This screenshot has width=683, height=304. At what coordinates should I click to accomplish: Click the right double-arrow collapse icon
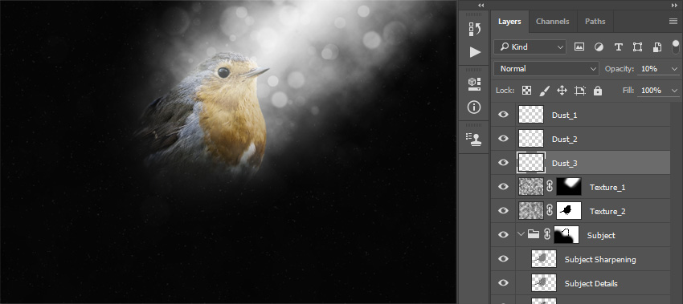click(x=675, y=6)
